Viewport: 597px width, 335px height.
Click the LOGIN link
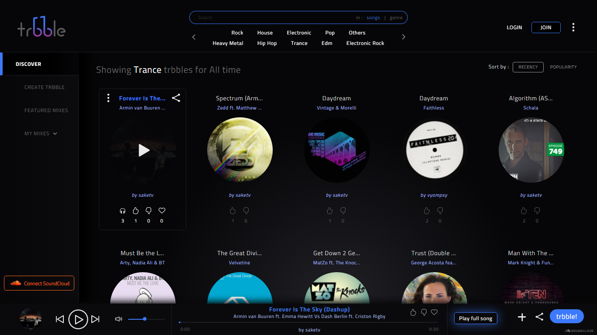514,27
